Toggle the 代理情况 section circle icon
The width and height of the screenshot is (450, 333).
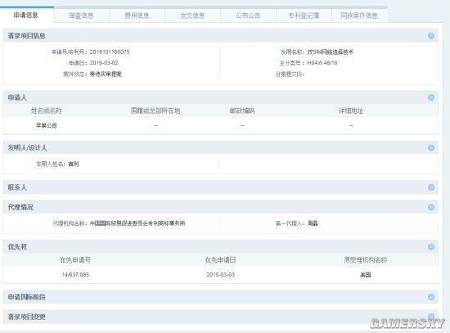[430, 207]
